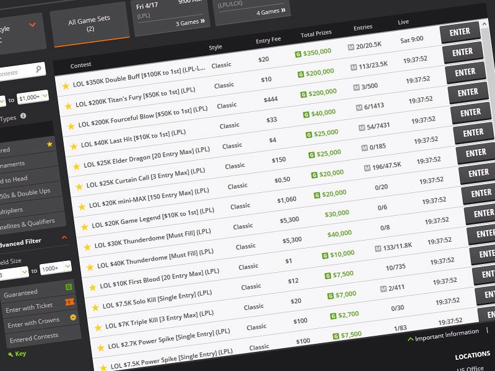Toggle the 50s & Double Ups filter
Viewport: 495px width, 371px height.
31,192
